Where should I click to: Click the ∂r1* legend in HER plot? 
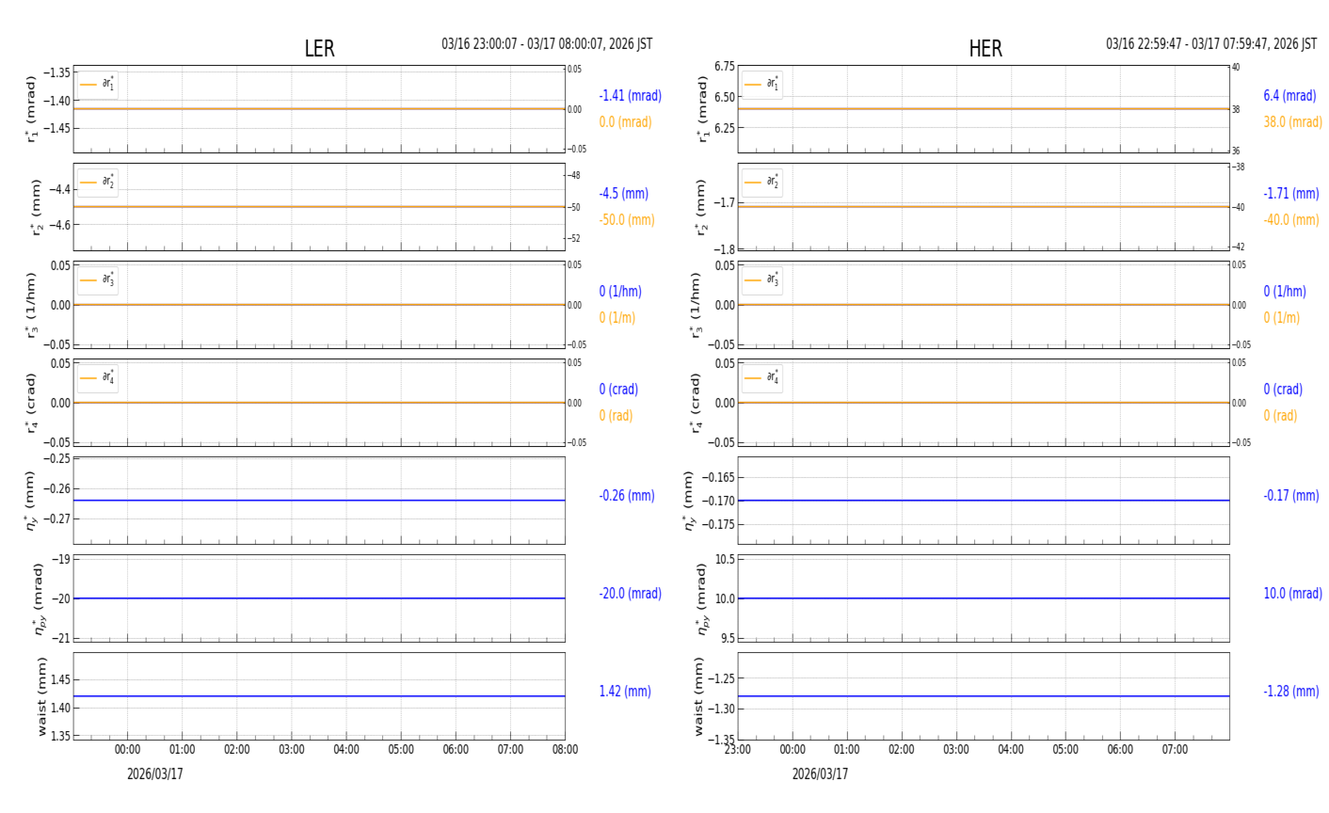point(762,85)
